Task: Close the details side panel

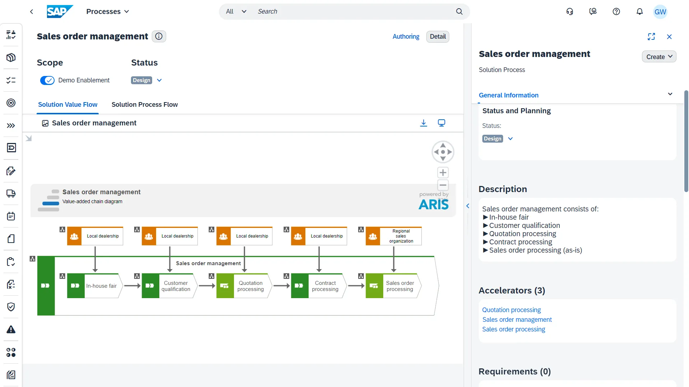Action: (669, 37)
